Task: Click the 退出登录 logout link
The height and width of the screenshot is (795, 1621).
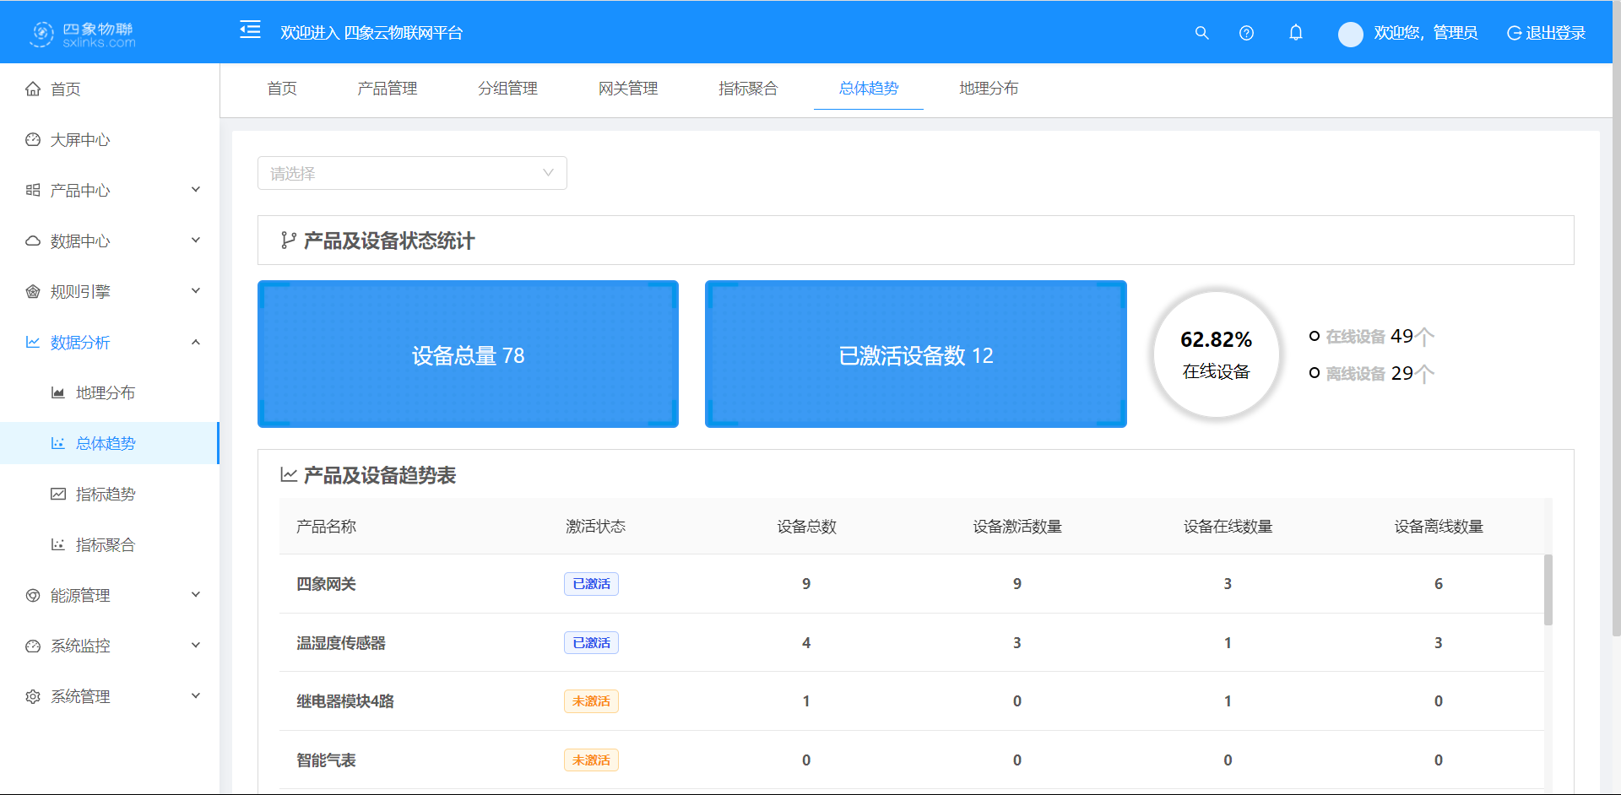Action: 1555,33
